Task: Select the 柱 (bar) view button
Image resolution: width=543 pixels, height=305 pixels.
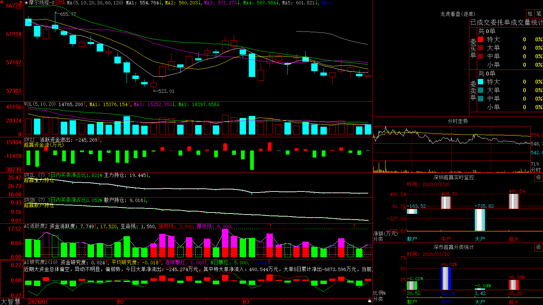Action: click(x=530, y=14)
